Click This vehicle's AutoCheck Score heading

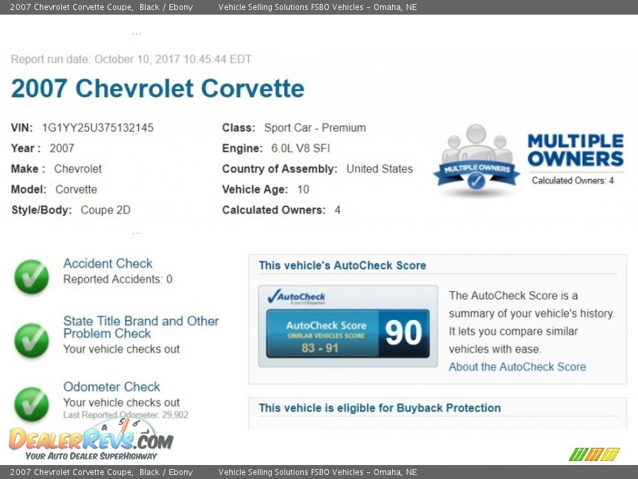pyautogui.click(x=343, y=265)
